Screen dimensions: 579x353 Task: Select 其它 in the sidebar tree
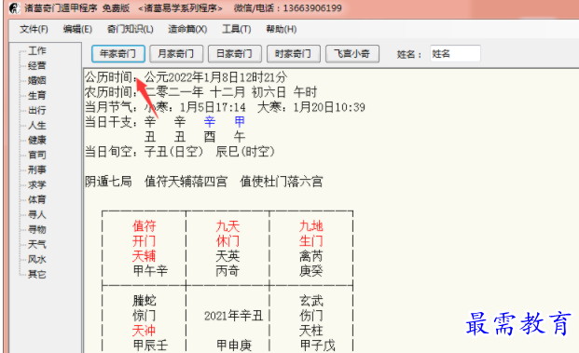pos(37,274)
